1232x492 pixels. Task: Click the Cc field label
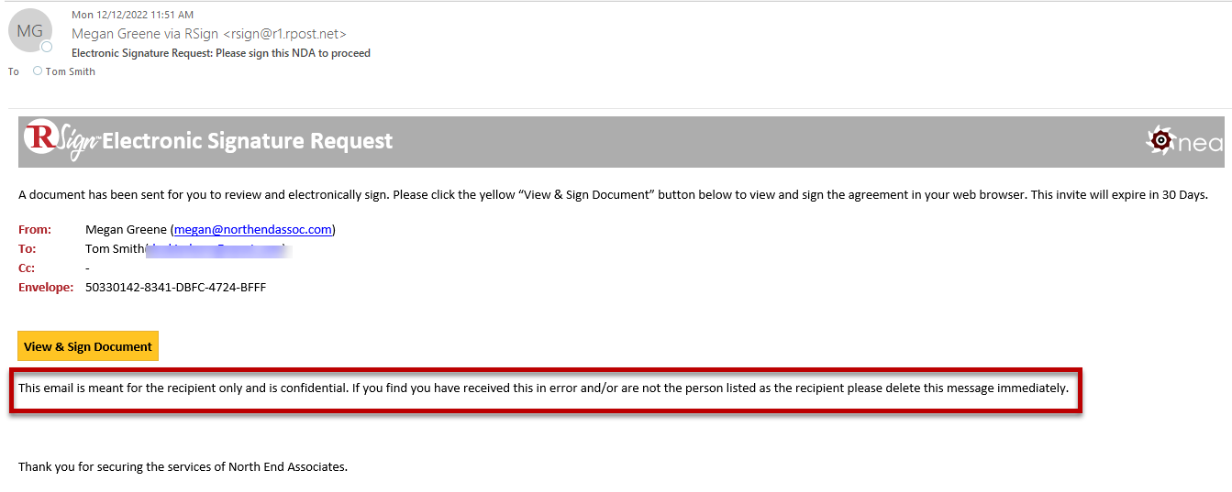[x=27, y=268]
